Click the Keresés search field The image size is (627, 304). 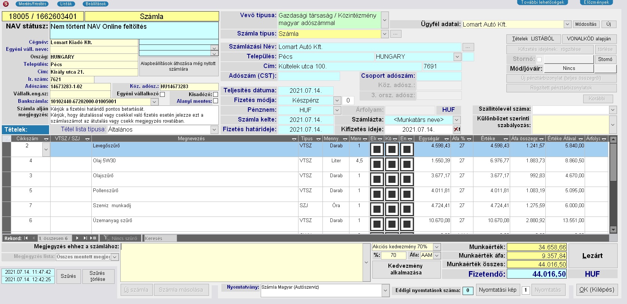coord(160,238)
